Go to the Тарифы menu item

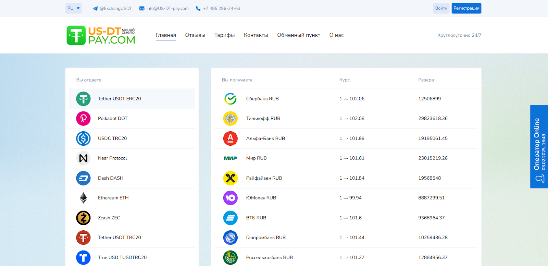click(224, 35)
